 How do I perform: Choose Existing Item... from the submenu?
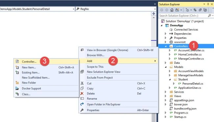46,72
